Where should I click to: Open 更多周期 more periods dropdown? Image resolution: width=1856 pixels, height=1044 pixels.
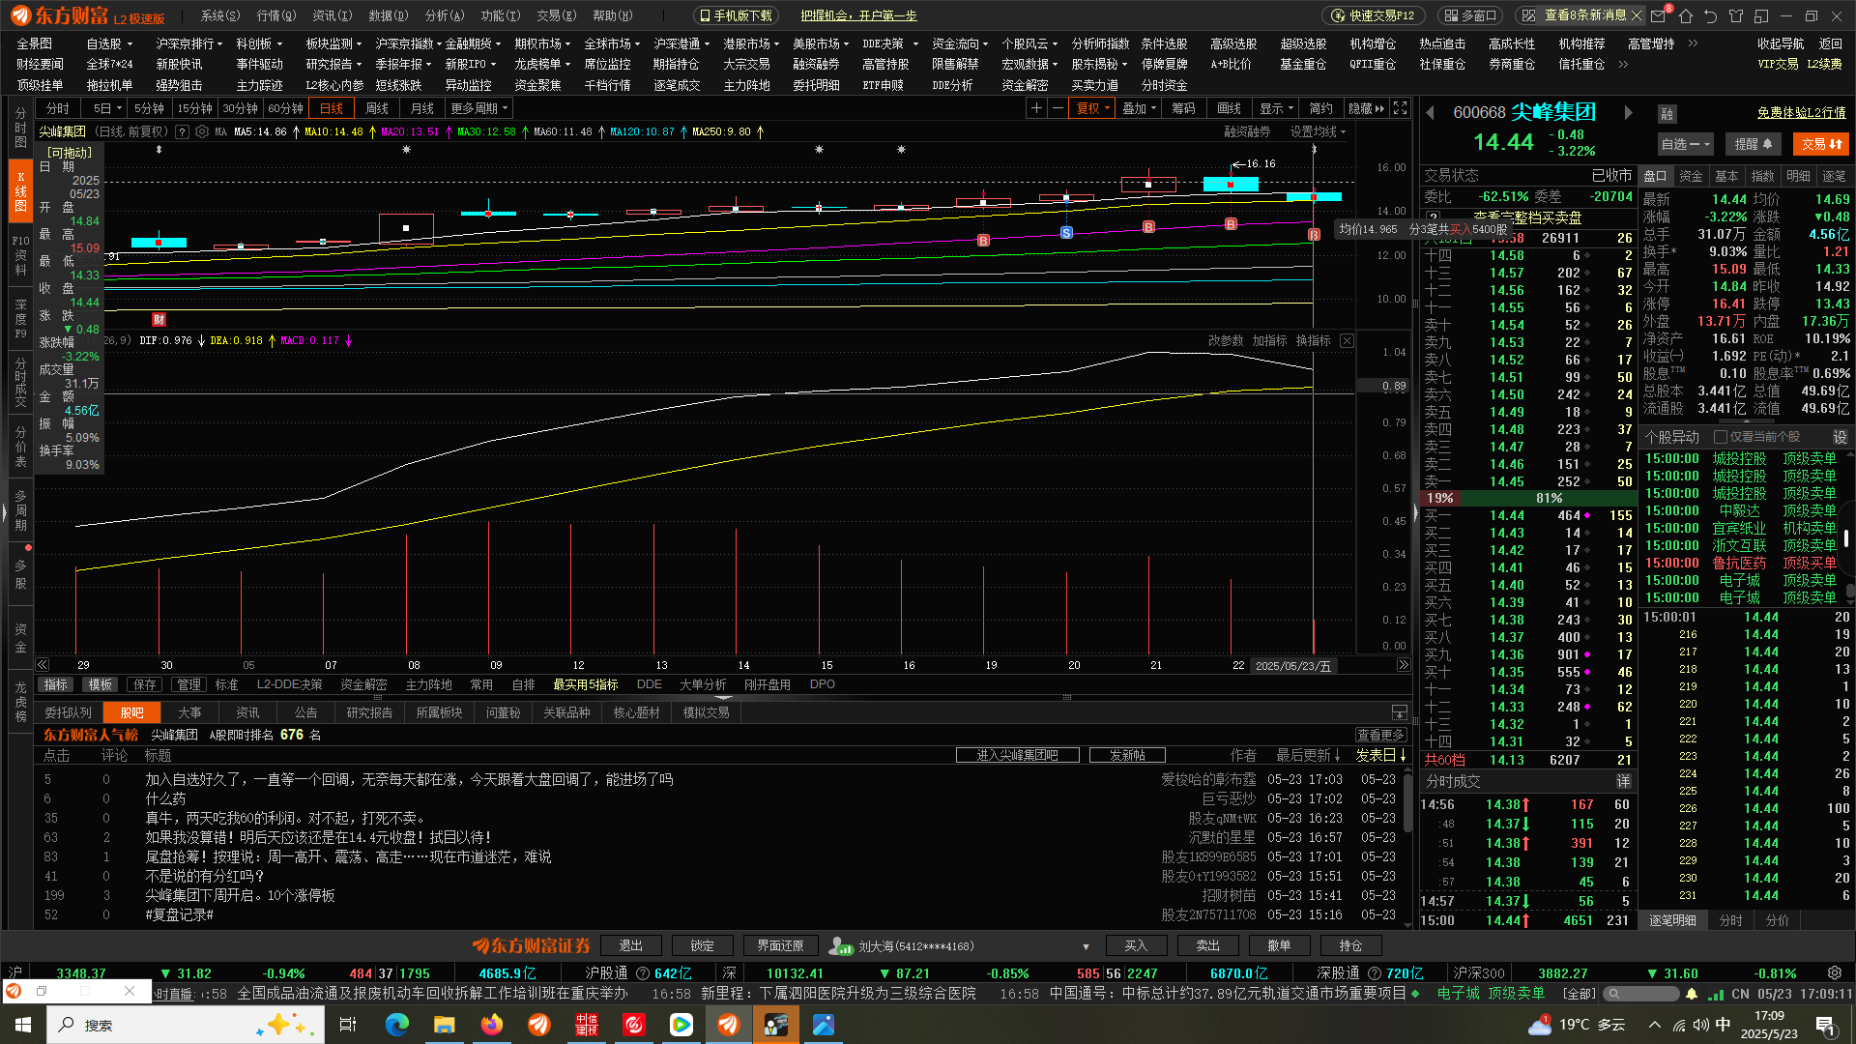[x=479, y=108]
